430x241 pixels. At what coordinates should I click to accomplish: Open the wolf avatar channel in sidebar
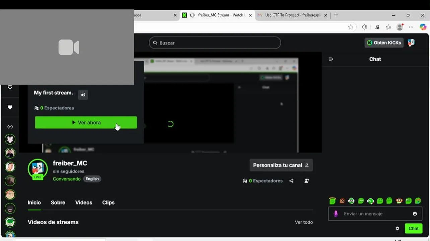[10, 139]
